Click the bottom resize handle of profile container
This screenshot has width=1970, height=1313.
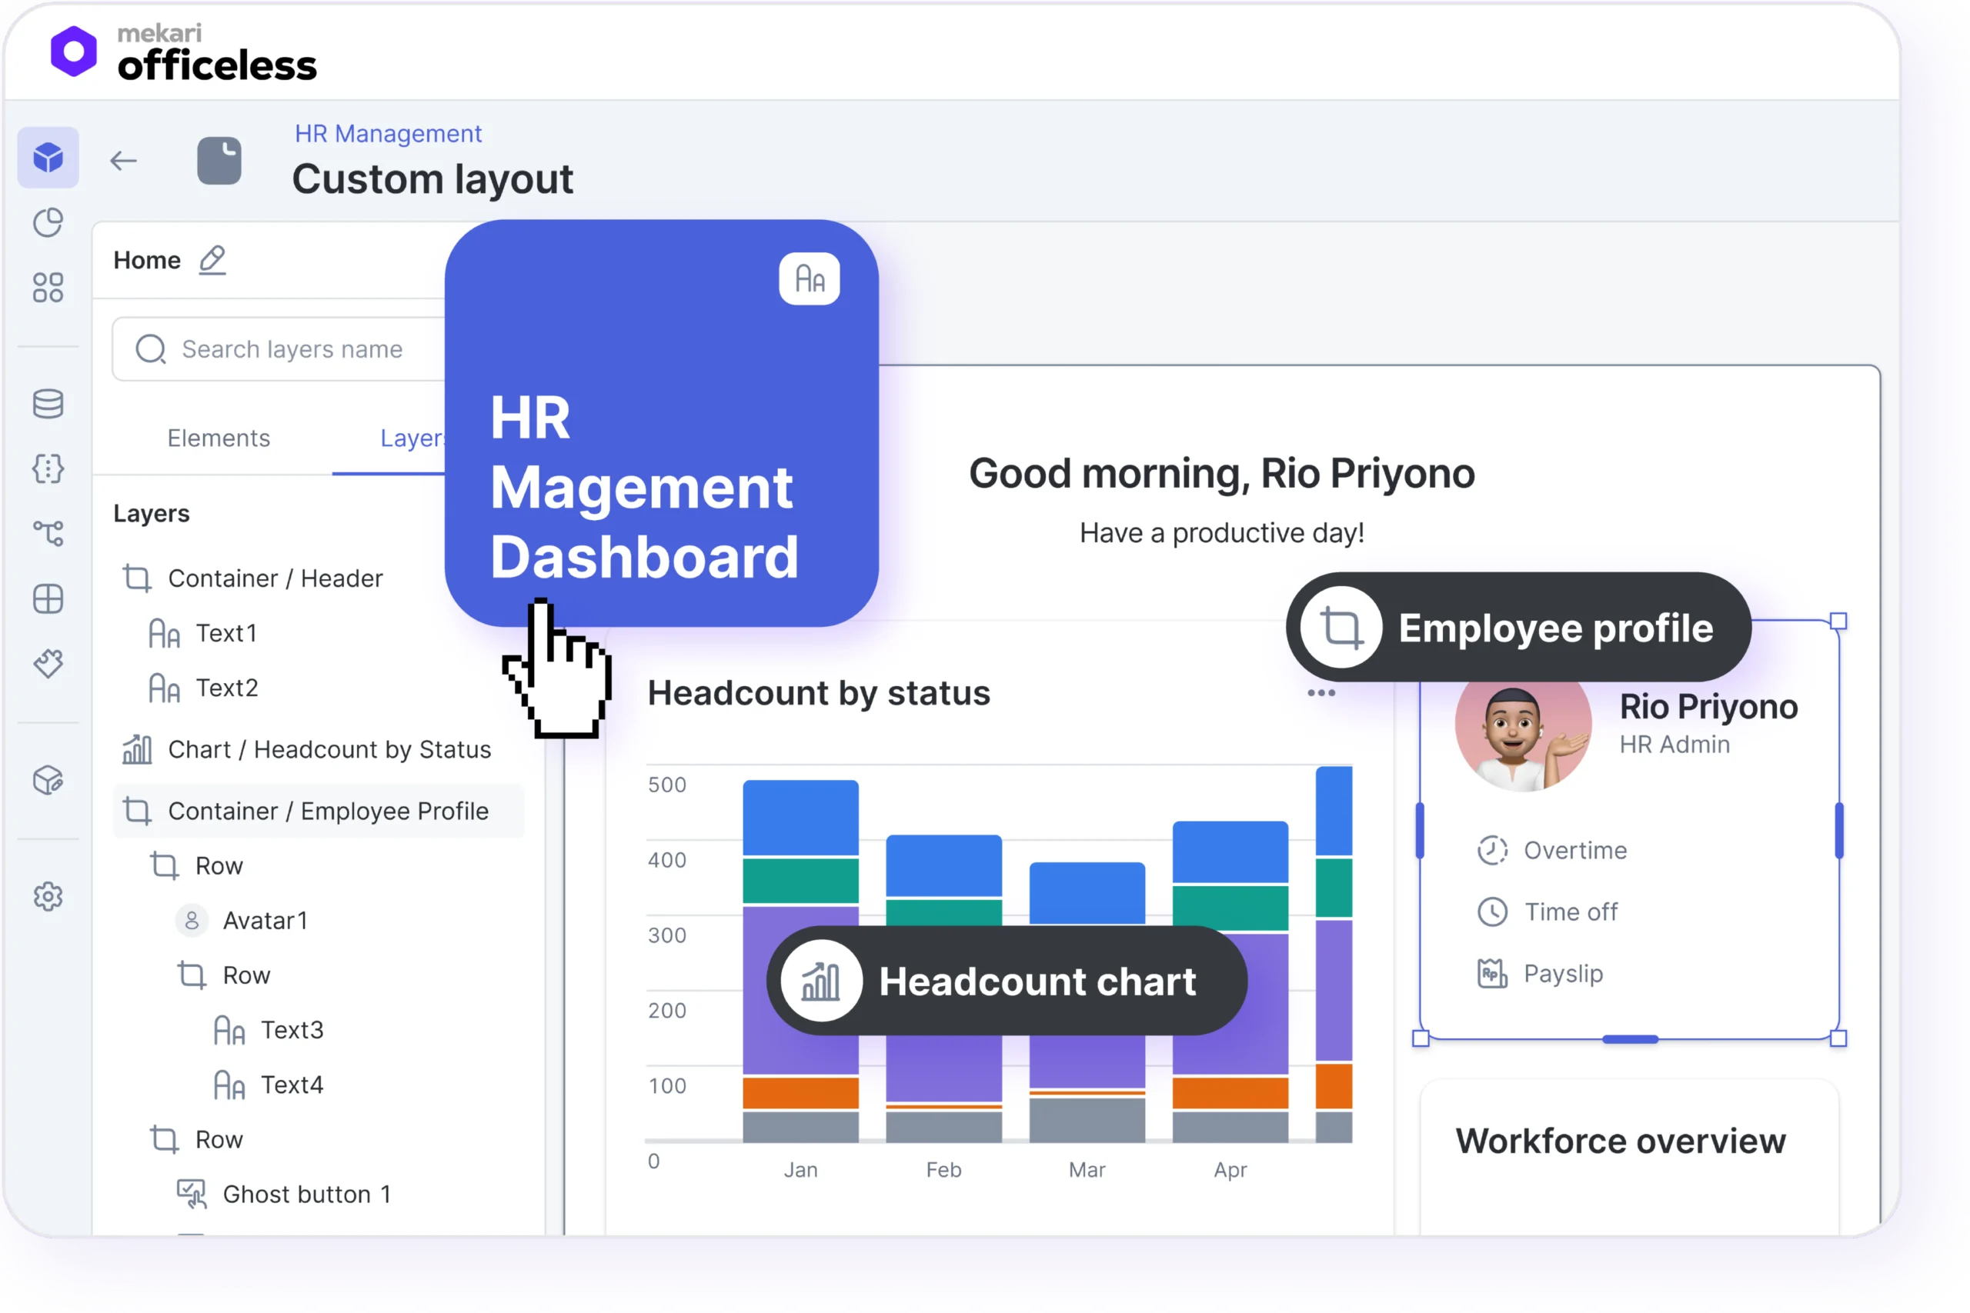[1629, 1039]
